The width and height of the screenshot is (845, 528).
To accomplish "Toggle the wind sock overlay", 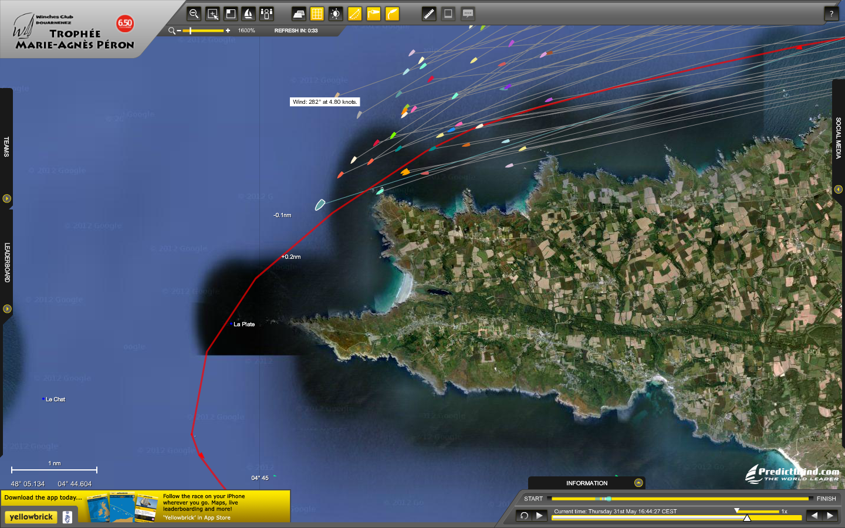I will [373, 13].
